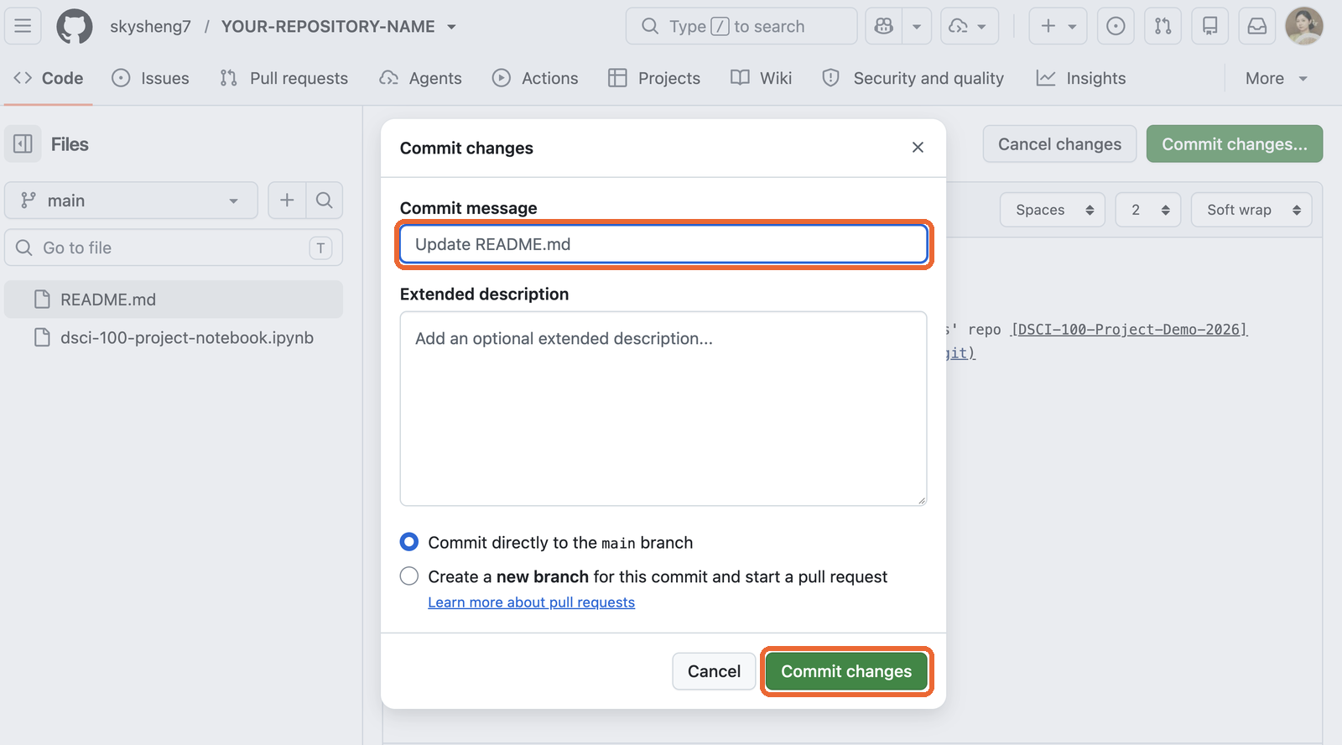Switch to the Code tab

(49, 78)
